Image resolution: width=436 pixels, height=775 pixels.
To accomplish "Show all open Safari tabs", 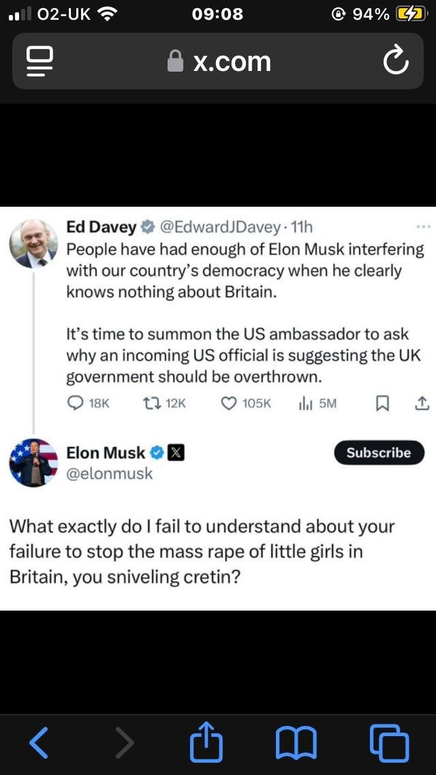I will (x=389, y=743).
